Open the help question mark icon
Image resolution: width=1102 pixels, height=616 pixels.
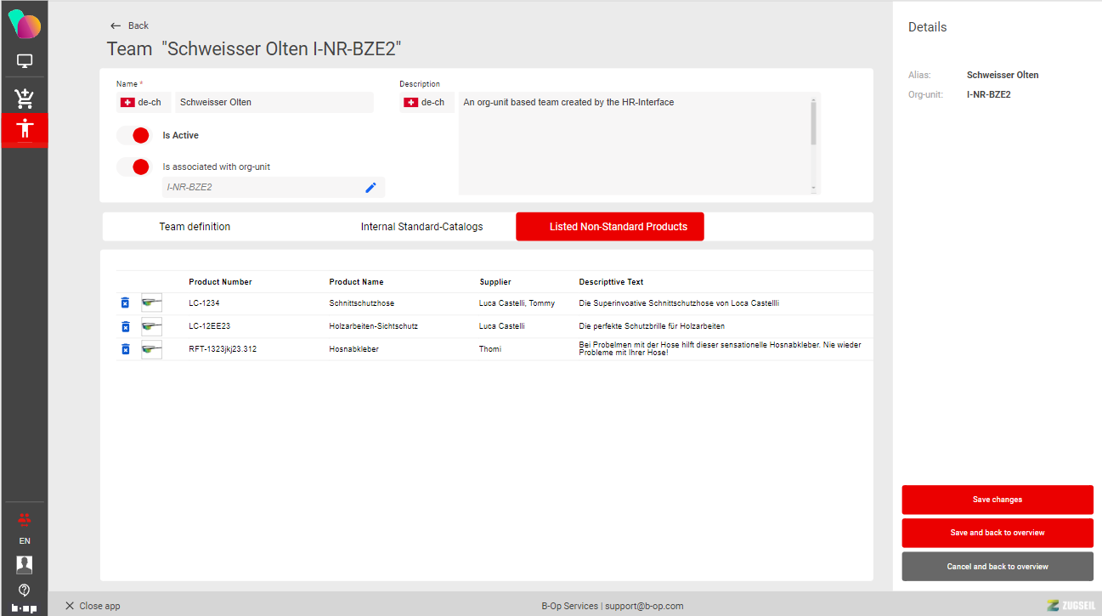(25, 589)
